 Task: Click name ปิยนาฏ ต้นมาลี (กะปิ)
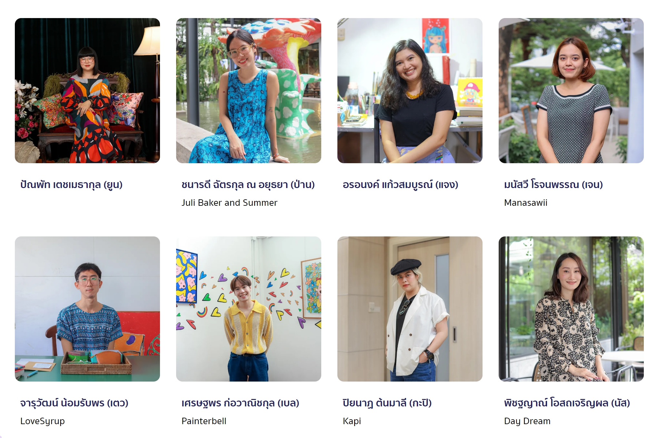pyautogui.click(x=387, y=403)
